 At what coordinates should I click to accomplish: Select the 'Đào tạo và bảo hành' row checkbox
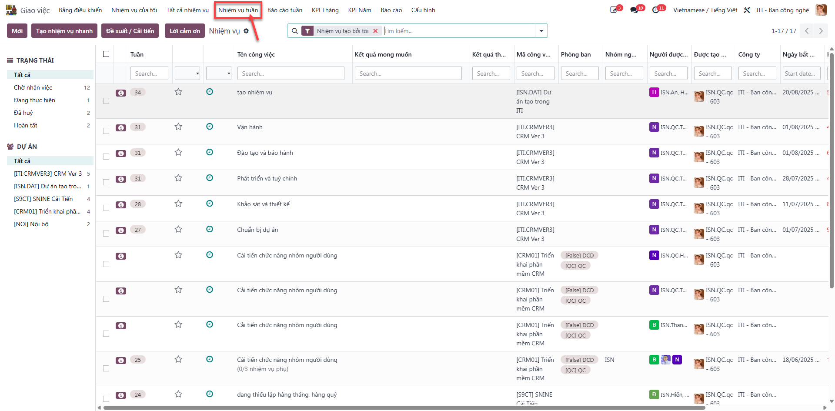[106, 157]
